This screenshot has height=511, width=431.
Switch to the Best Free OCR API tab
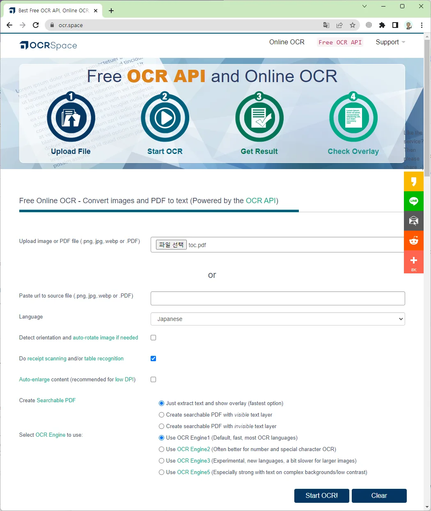tap(53, 11)
